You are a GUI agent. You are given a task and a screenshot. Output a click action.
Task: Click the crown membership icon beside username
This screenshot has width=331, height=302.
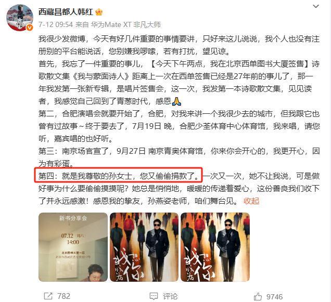click(99, 12)
